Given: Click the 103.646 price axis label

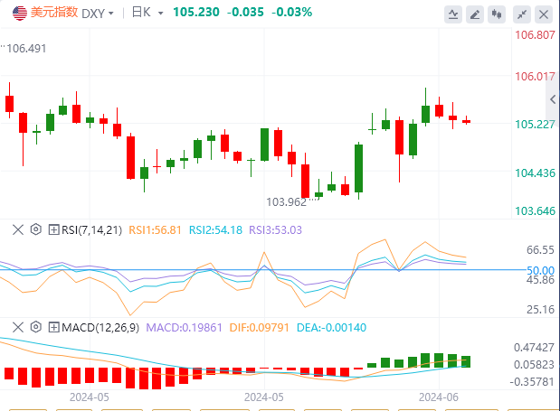Looking at the screenshot, I should click(x=535, y=211).
